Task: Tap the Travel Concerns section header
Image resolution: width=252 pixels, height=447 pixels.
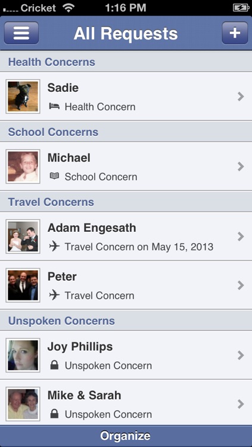Action: [126, 202]
